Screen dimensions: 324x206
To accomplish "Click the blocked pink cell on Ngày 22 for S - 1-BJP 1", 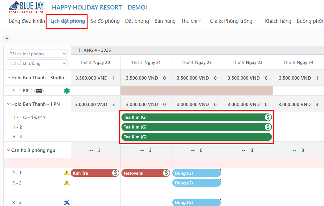I will coord(196,91).
